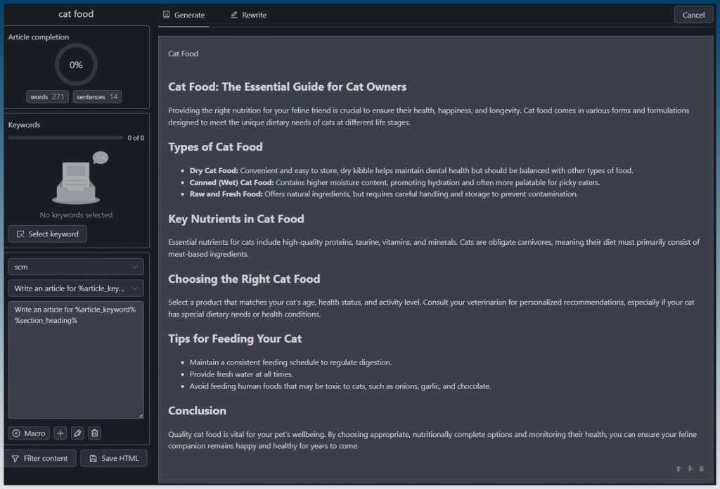720x489 pixels.
Task: Click the 'Raw and Fresh Food:' bullet label
Action: coord(226,194)
